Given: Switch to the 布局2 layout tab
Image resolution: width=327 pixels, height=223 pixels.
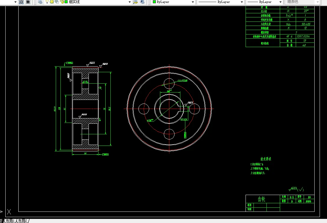Looking at the screenshot, I should [23, 221].
